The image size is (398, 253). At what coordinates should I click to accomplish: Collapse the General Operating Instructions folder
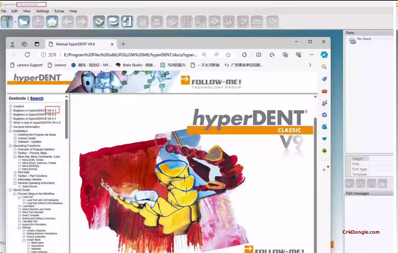[15, 183]
